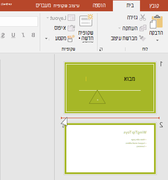The width and height of the screenshot is (168, 180).
Task: Click the font name input box
Action: (19, 21)
